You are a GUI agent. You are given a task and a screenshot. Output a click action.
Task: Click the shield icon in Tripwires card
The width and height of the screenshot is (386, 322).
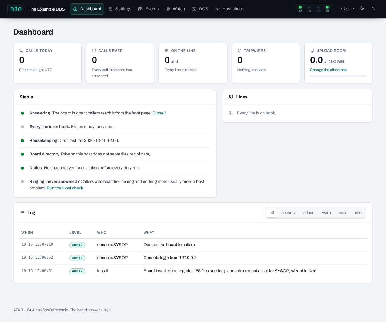pyautogui.click(x=239, y=51)
